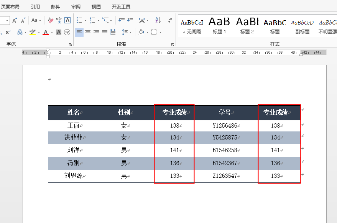The width and height of the screenshot is (337, 223).
Task: Open the Change Case Aa dropdown
Action: click(x=36, y=20)
